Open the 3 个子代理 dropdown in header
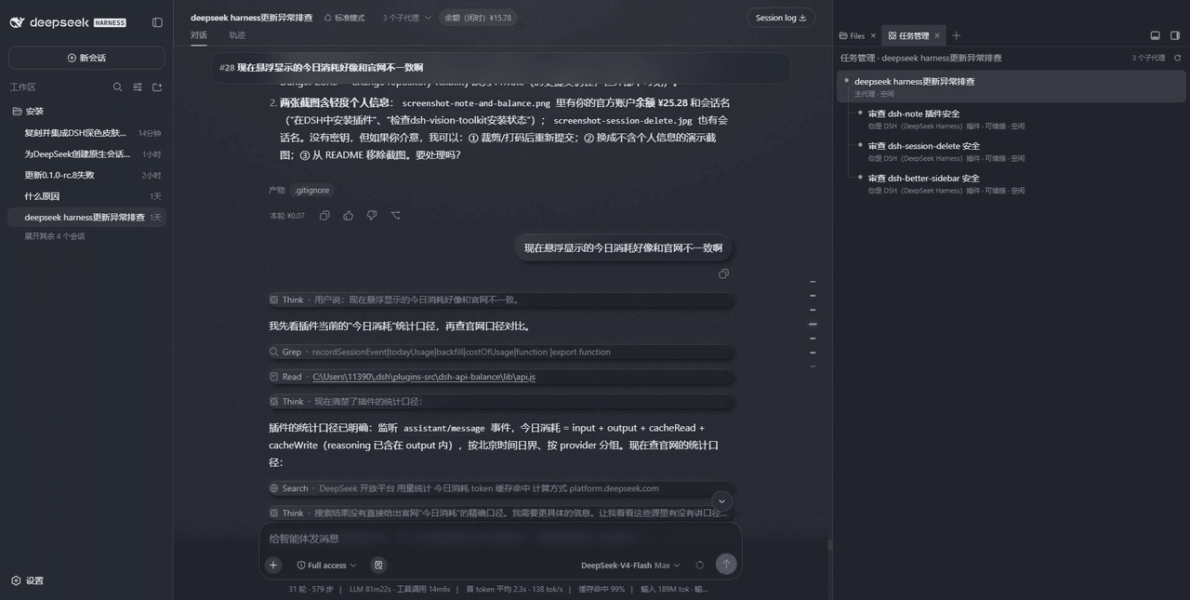 pos(406,18)
